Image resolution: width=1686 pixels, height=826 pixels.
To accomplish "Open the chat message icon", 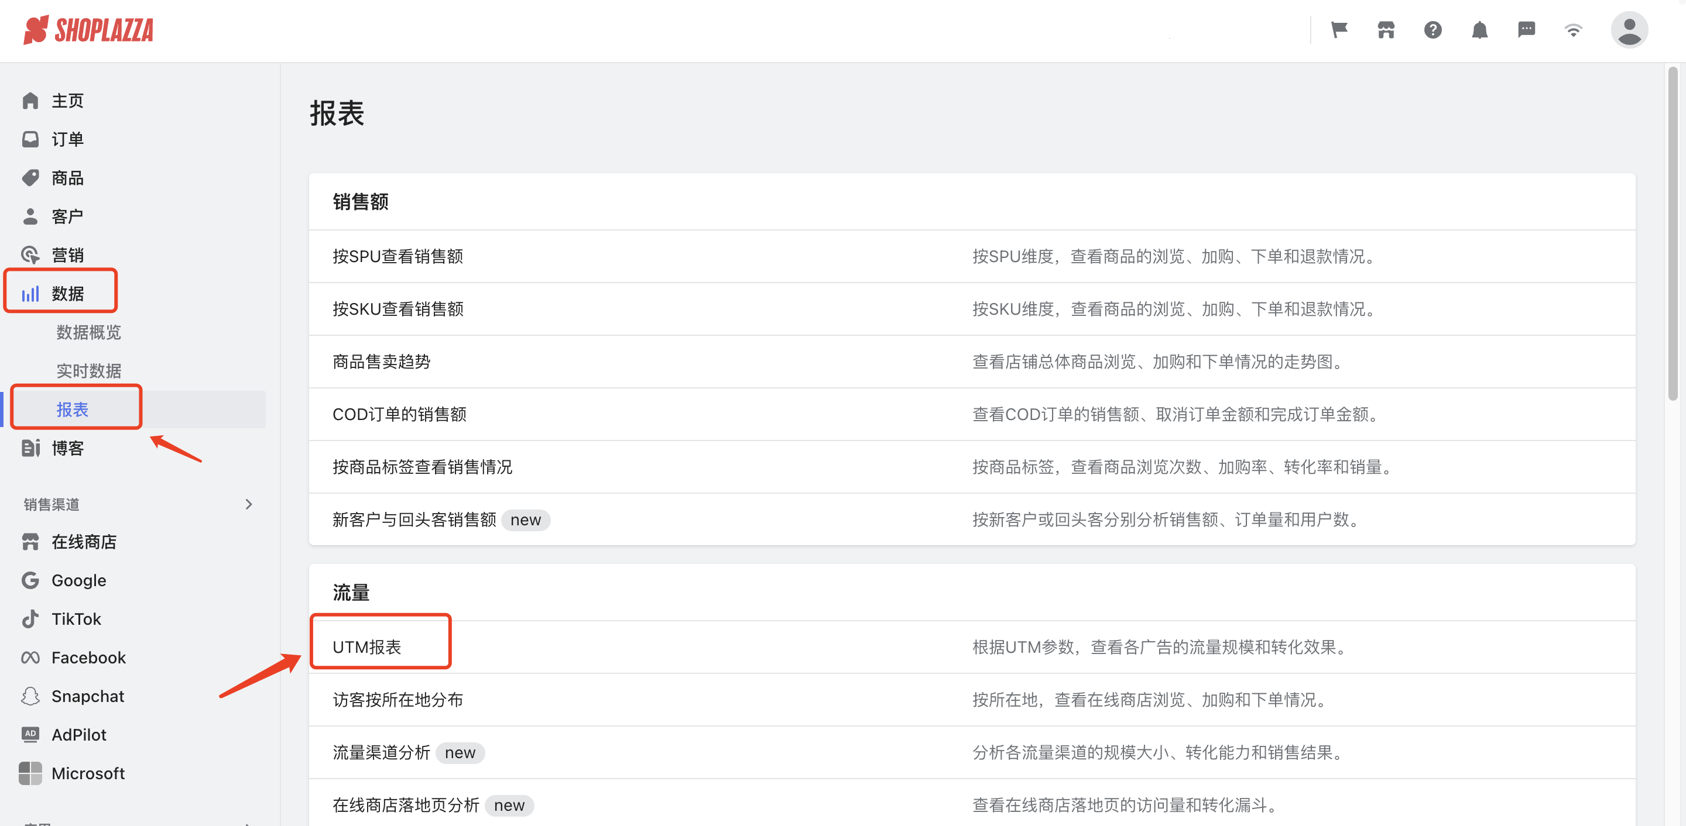I will tap(1526, 30).
